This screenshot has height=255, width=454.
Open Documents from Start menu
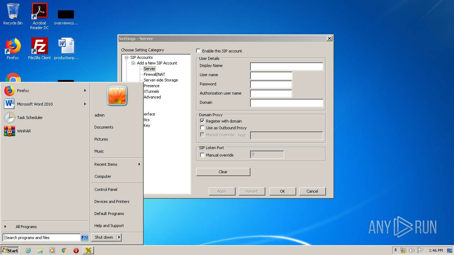pos(104,127)
